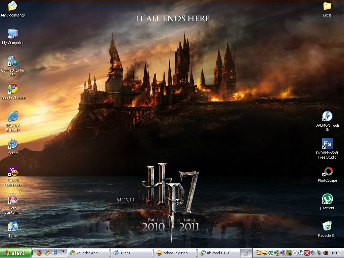The image size is (344, 258).
Task: Click the green and purple squares tray icon
Action: click(x=289, y=253)
